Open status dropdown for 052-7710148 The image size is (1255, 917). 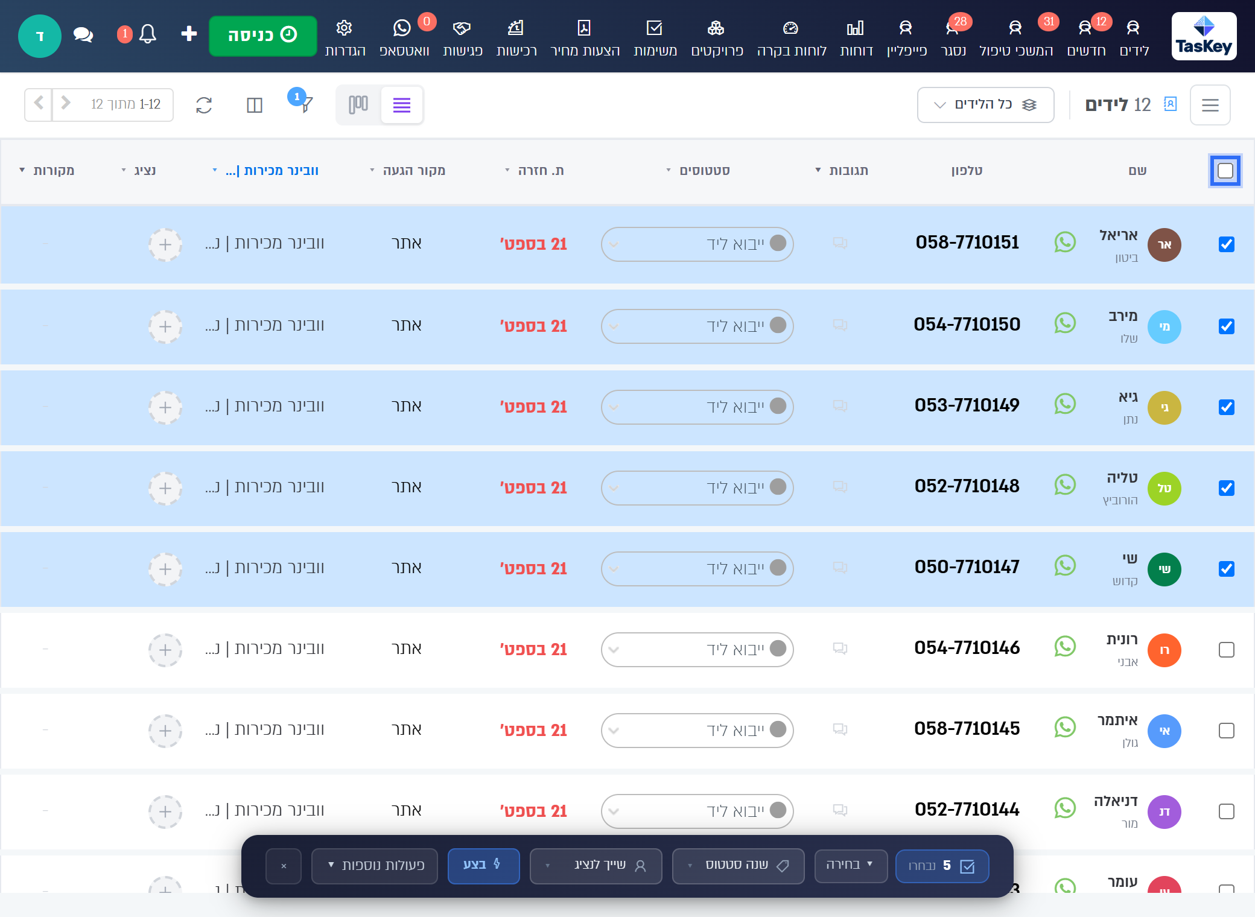(x=697, y=487)
